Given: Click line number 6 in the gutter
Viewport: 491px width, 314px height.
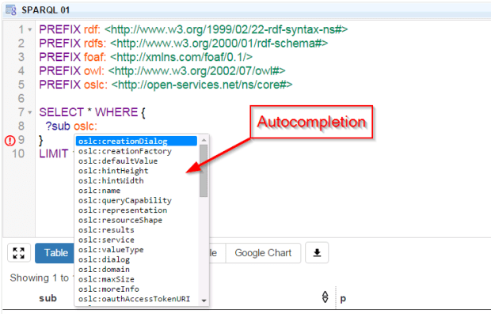Looking at the screenshot, I should pos(21,98).
